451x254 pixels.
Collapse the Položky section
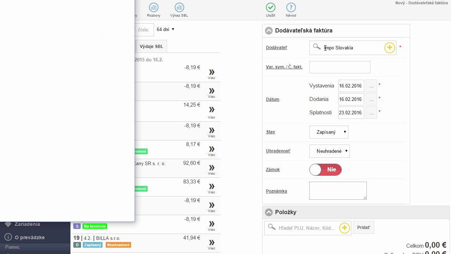269,212
